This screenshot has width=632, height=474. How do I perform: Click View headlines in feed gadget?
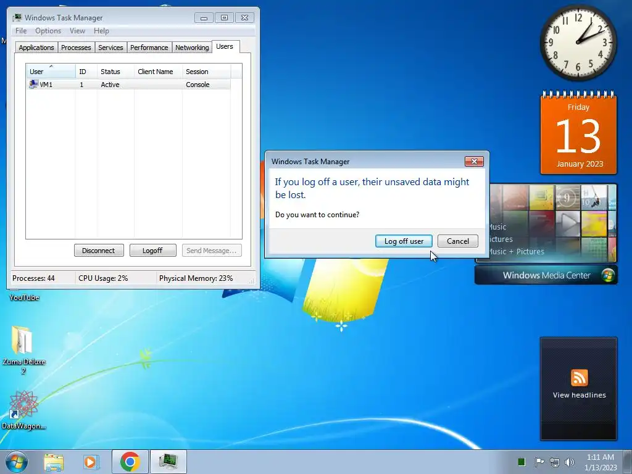point(579,395)
